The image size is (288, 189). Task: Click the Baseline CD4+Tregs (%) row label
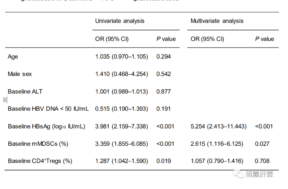click(x=40, y=161)
